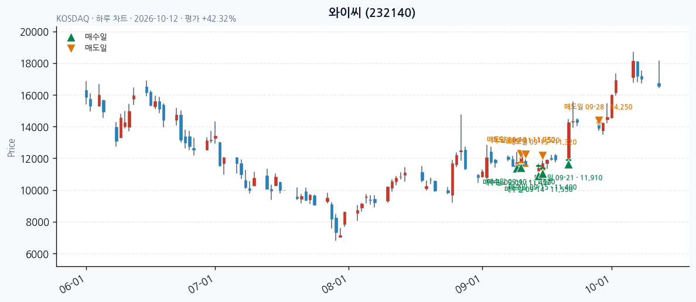Select the 매수일 legend label

96,37
